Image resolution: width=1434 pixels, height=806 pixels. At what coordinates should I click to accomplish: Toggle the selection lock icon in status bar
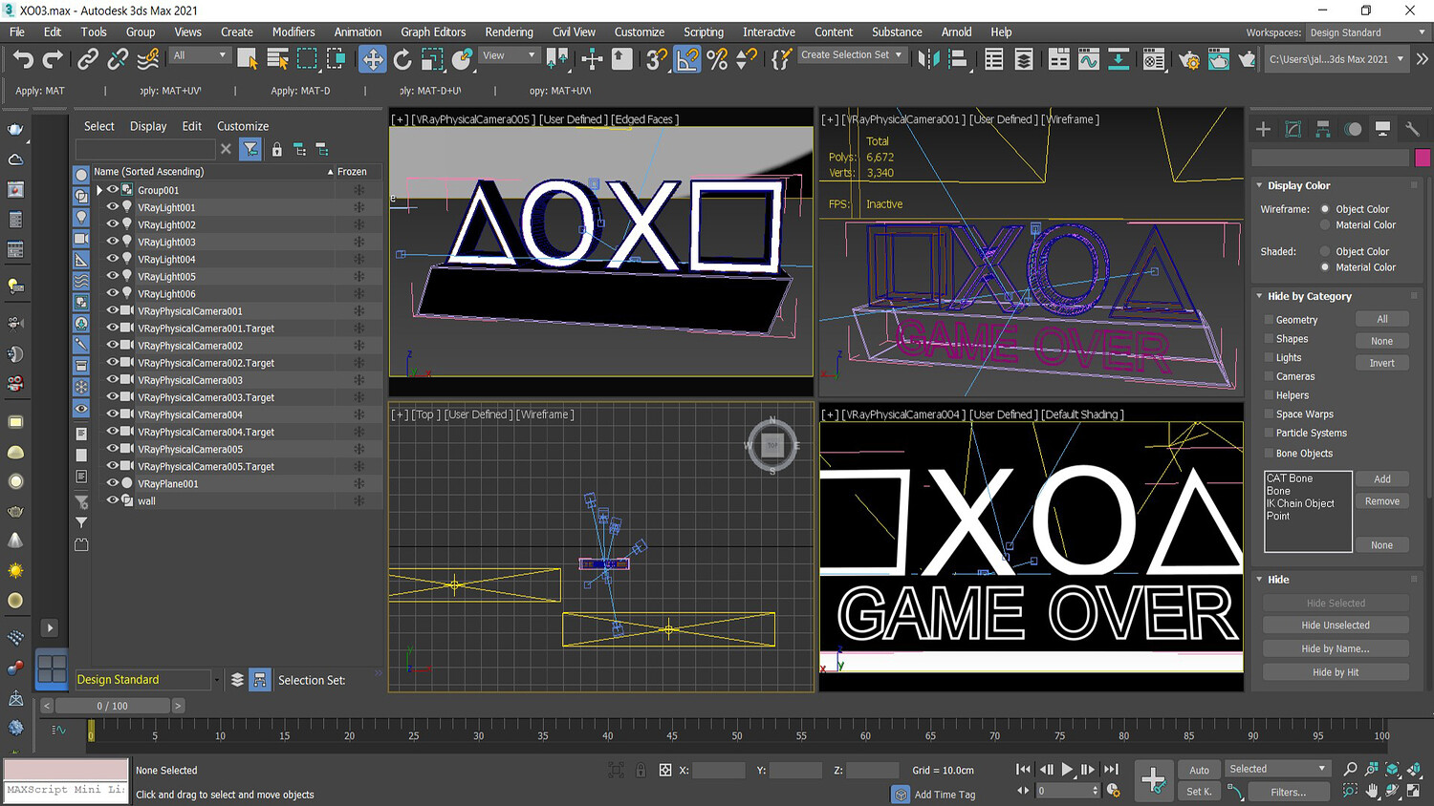(x=641, y=770)
